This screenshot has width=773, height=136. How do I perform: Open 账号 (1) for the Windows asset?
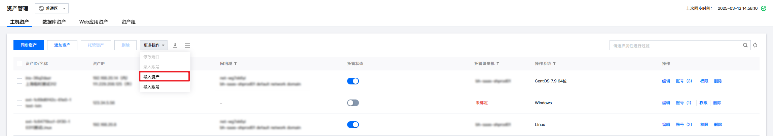683,103
